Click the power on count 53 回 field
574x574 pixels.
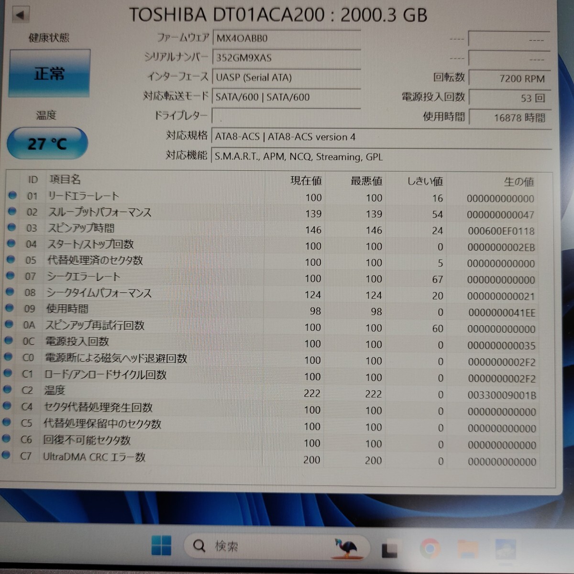coord(509,98)
